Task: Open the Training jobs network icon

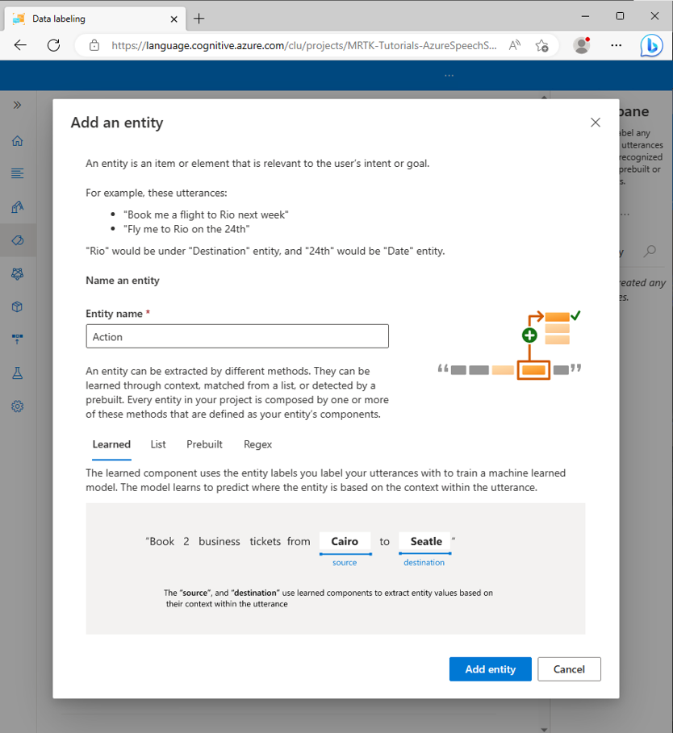Action: point(17,274)
